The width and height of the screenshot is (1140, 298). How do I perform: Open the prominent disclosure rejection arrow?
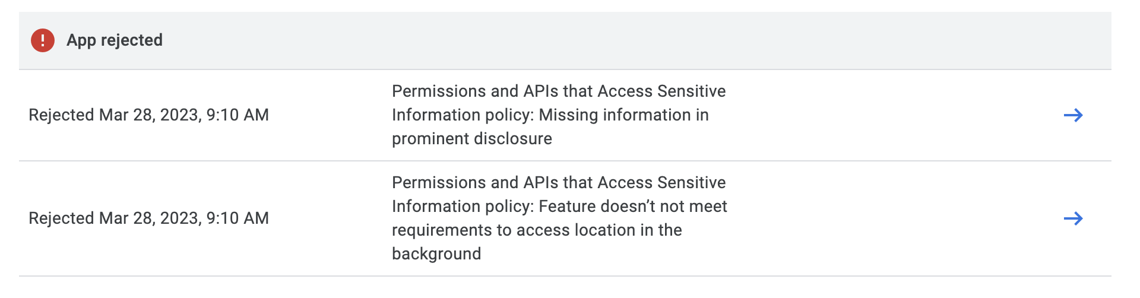click(1073, 115)
